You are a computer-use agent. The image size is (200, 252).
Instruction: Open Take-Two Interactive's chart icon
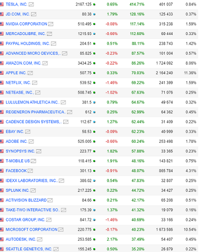click(x=63, y=210)
